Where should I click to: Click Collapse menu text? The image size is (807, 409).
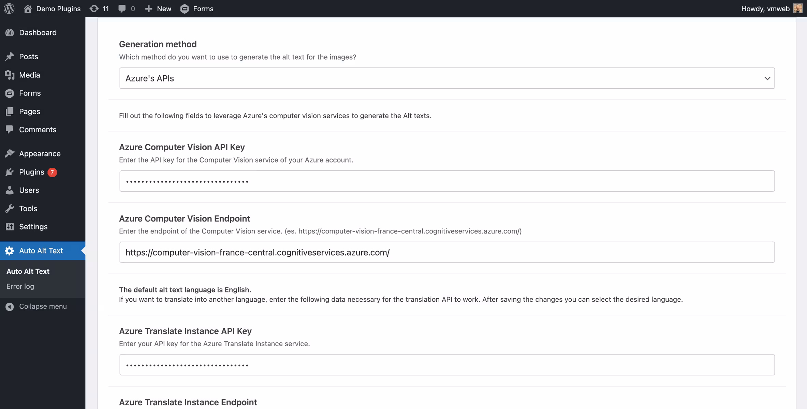click(43, 306)
